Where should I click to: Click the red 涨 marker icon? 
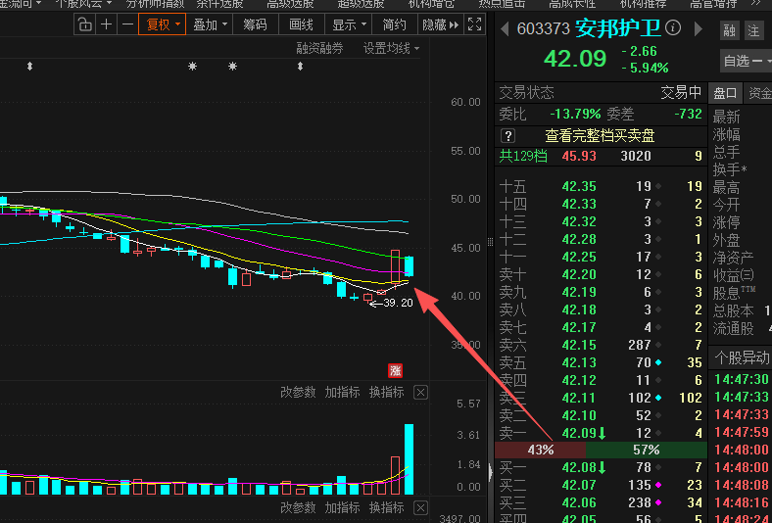pyautogui.click(x=395, y=370)
